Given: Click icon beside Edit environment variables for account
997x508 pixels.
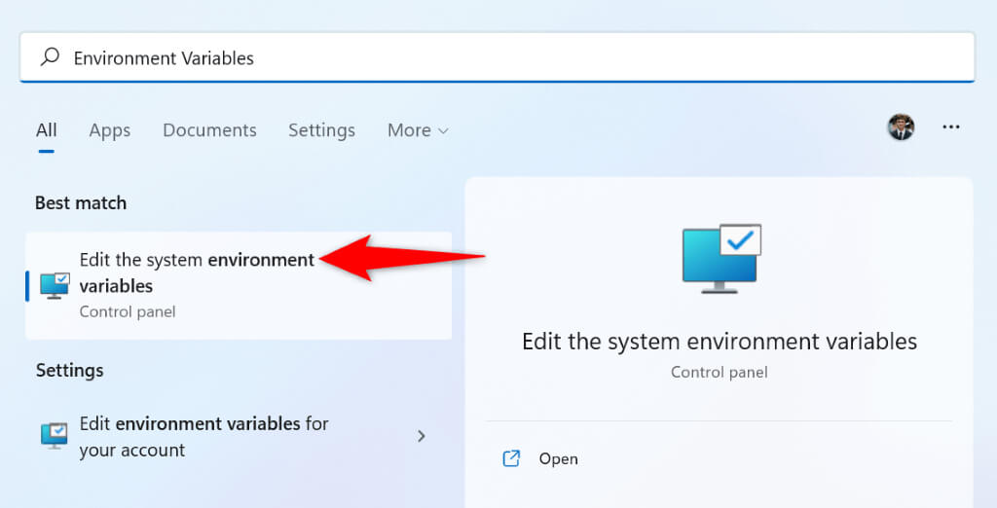Looking at the screenshot, I should (55, 436).
